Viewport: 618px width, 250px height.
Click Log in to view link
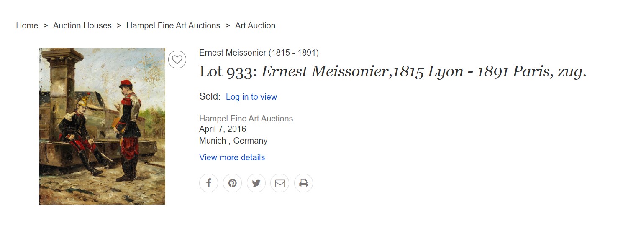point(251,97)
